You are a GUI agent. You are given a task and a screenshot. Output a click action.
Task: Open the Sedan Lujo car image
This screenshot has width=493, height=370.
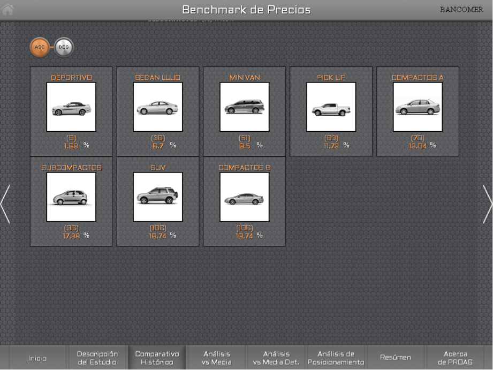pos(158,107)
